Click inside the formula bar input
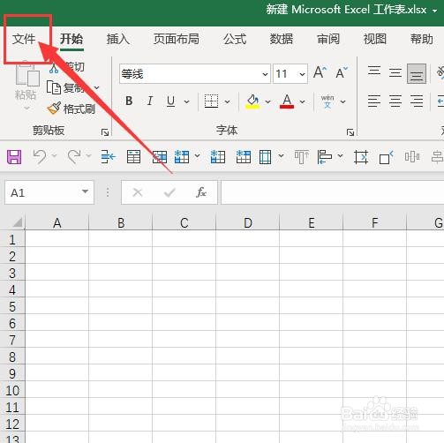This screenshot has height=443, width=444. (333, 192)
